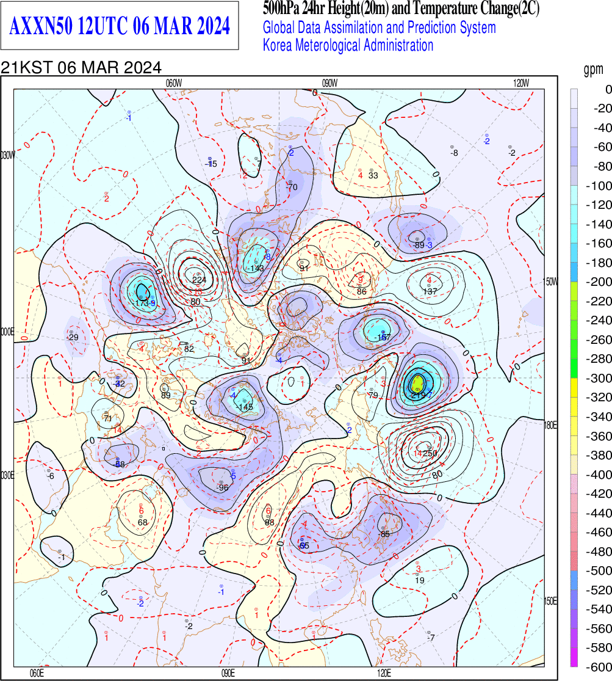The image size is (612, 681).
Task: Click the legend value "-500"
Action: pyautogui.click(x=599, y=570)
